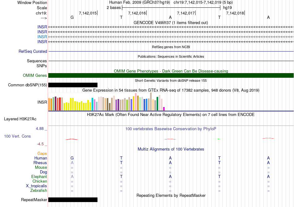This screenshot has width=294, height=207.
Task: Click the 7,142,015 ruler coordinate
Action: coord(88,13)
